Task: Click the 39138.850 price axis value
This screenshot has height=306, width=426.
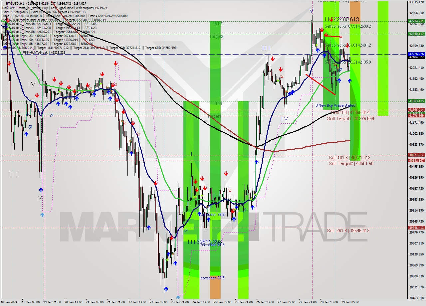Action: [x=416, y=254]
